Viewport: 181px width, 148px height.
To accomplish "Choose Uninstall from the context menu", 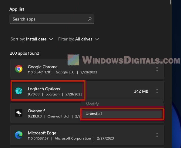I will 122,114.
